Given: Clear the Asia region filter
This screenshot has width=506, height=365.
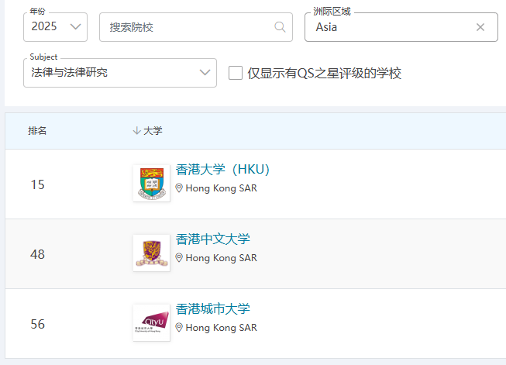Looking at the screenshot, I should pos(480,27).
